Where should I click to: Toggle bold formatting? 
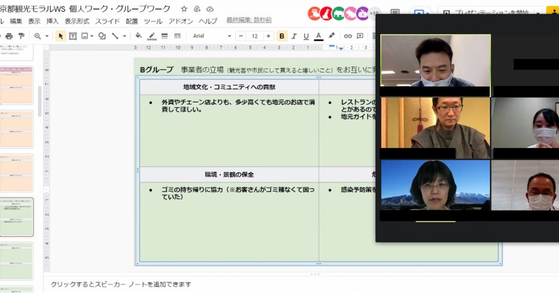(x=282, y=36)
